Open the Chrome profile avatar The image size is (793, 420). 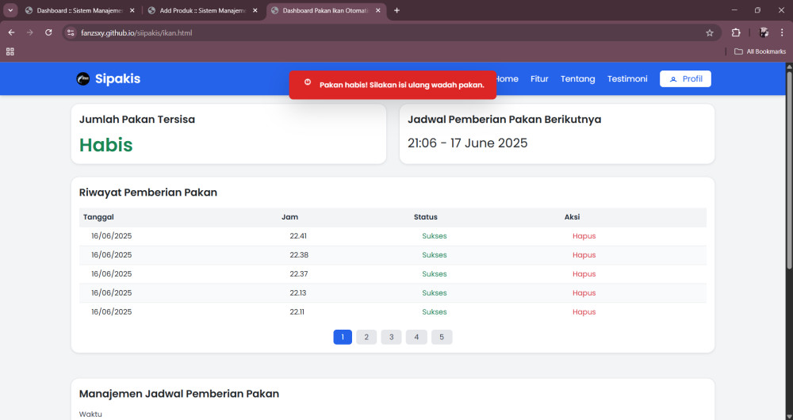(x=764, y=32)
